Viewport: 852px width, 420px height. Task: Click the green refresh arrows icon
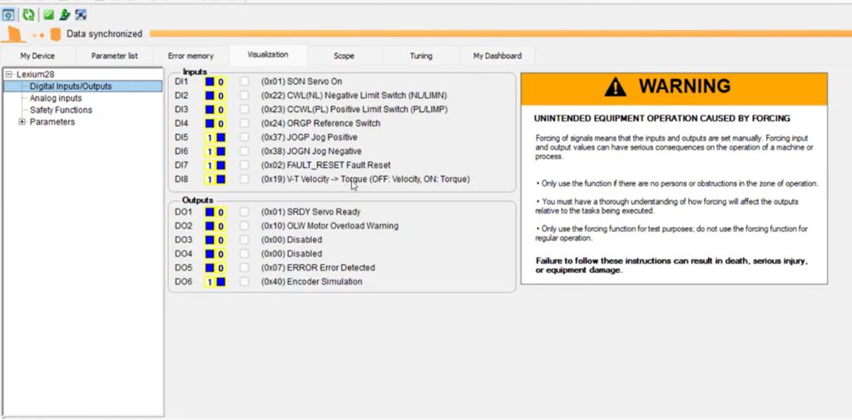29,15
